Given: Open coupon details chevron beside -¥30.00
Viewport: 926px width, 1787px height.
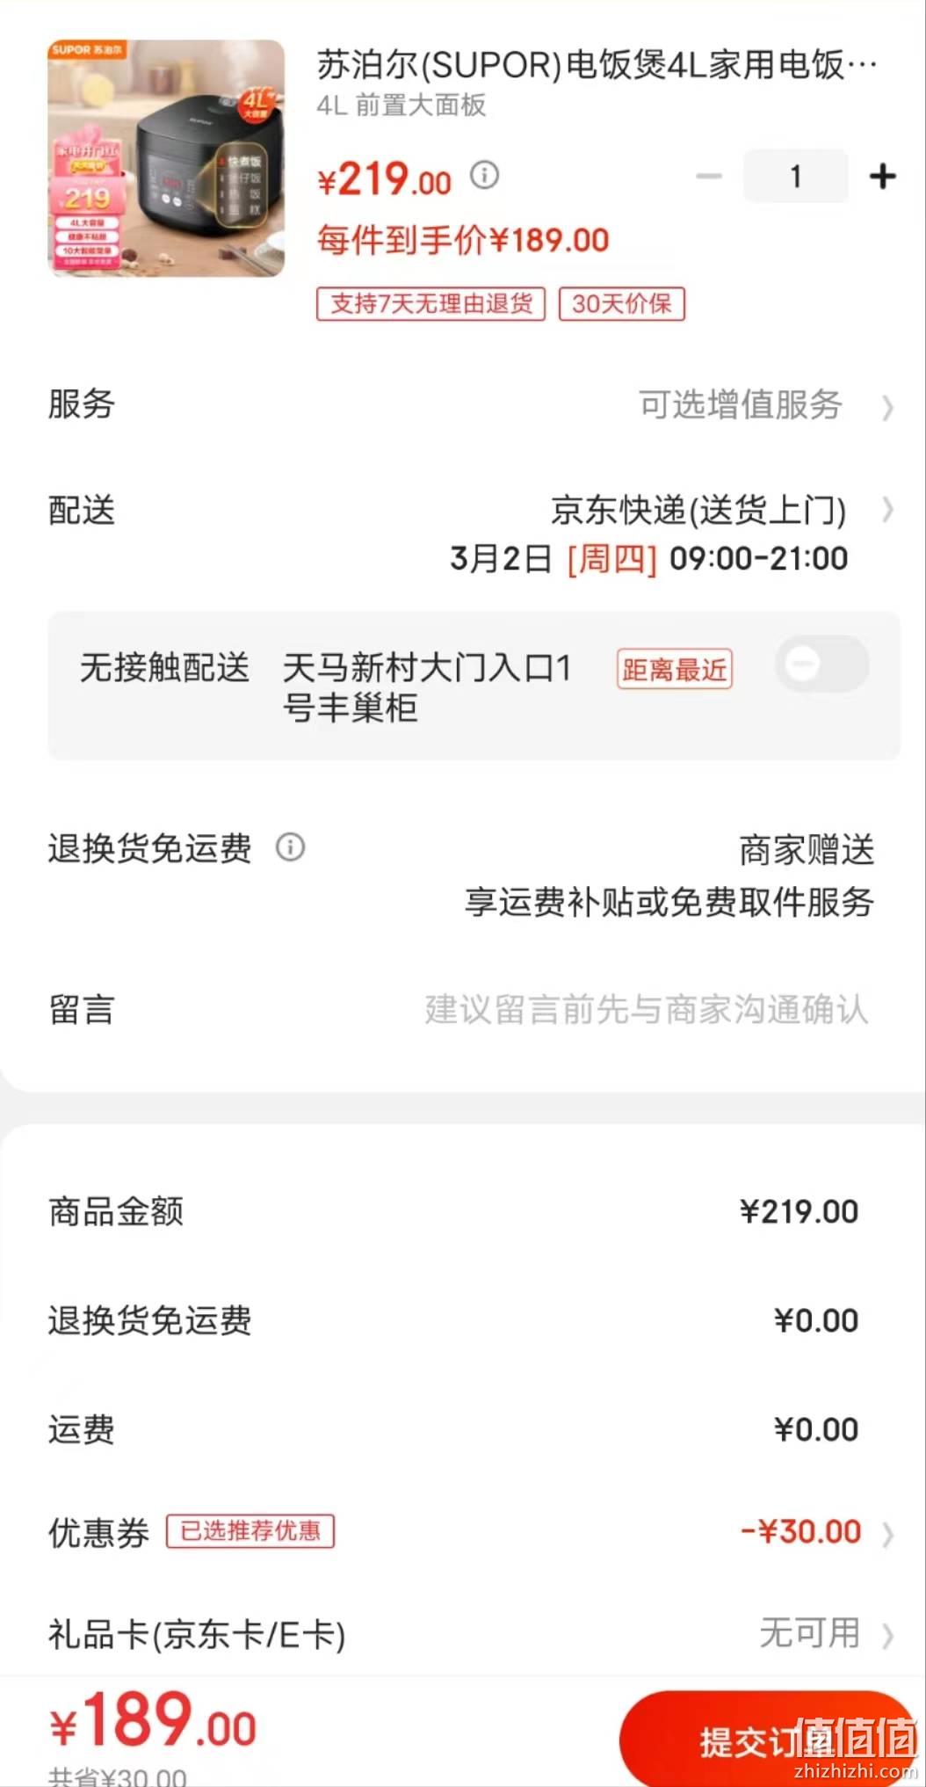Looking at the screenshot, I should pos(887,1534).
